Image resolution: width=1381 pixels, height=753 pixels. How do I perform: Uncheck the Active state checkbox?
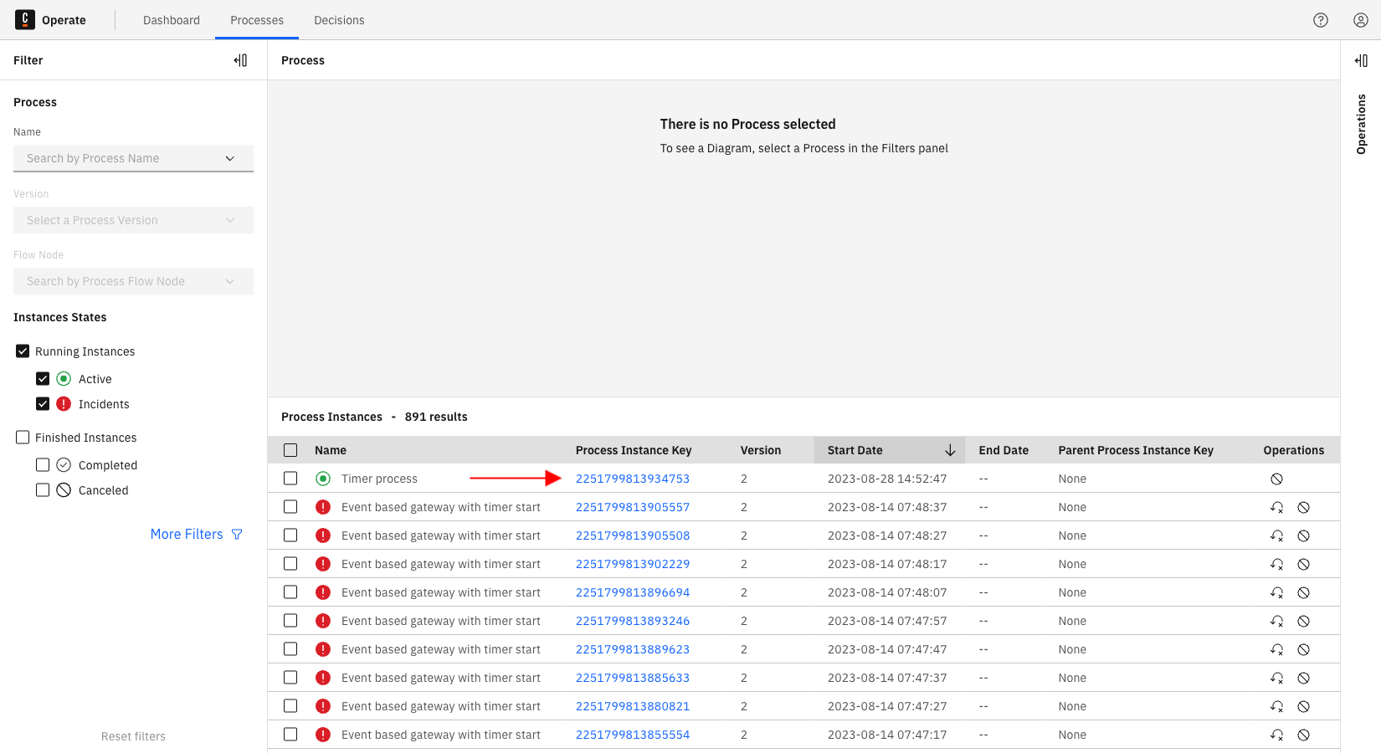point(43,379)
